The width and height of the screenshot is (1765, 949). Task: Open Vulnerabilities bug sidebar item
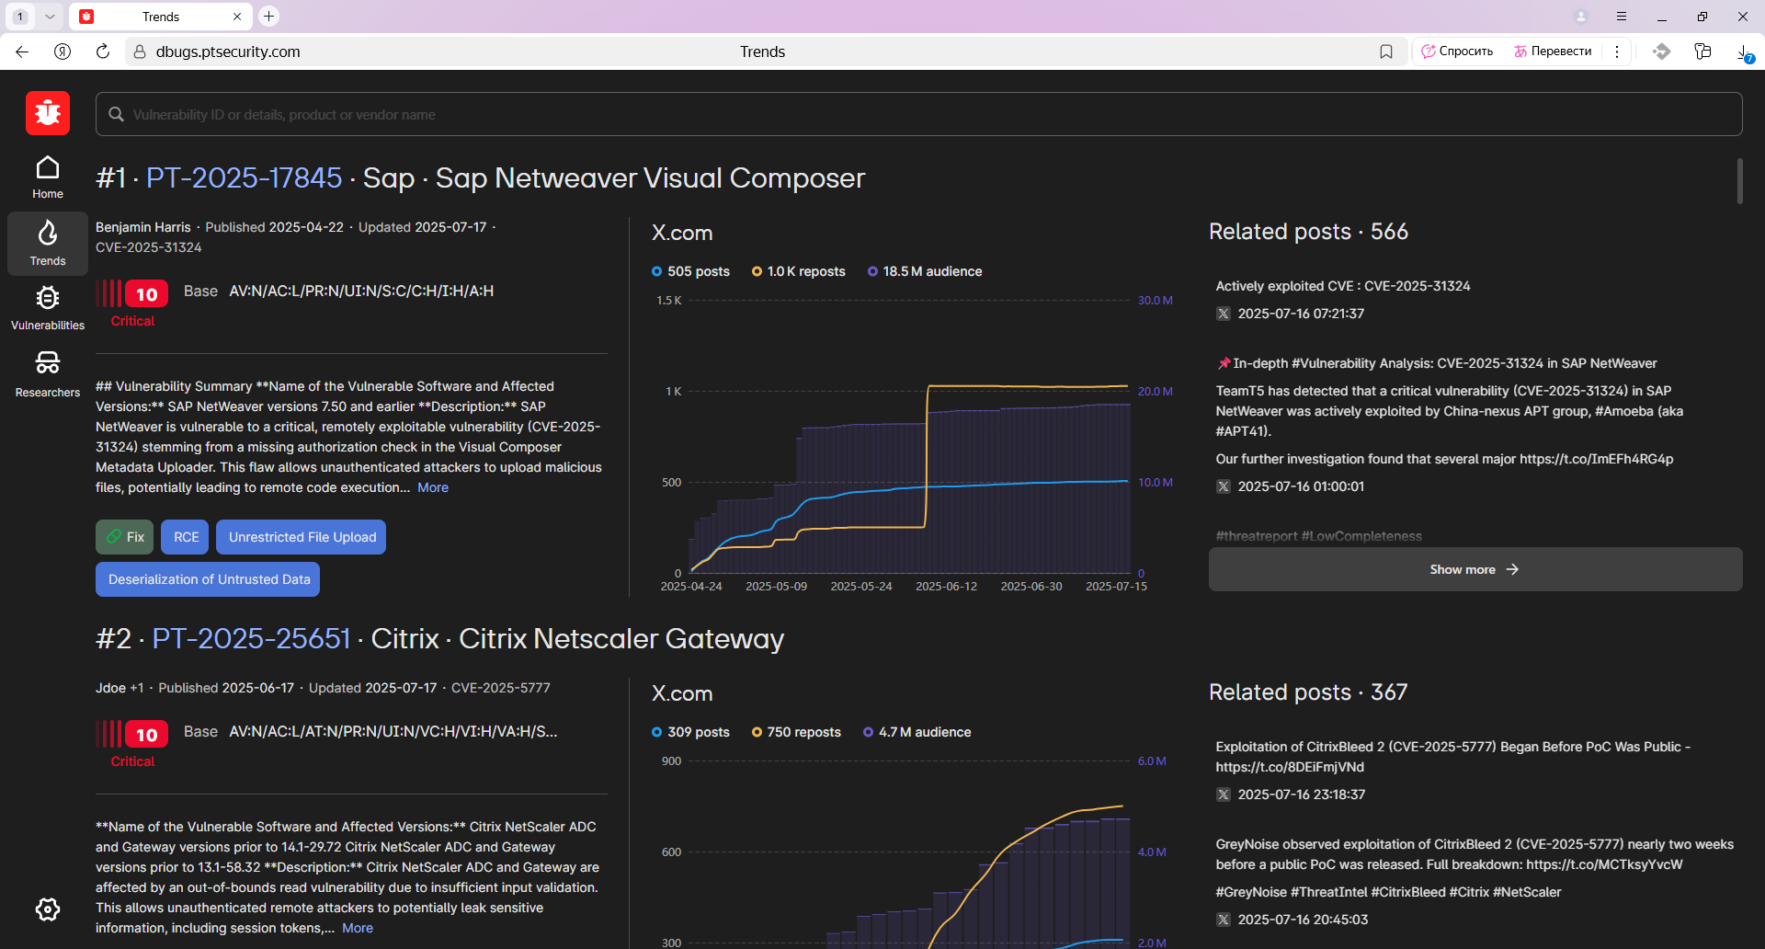(48, 308)
